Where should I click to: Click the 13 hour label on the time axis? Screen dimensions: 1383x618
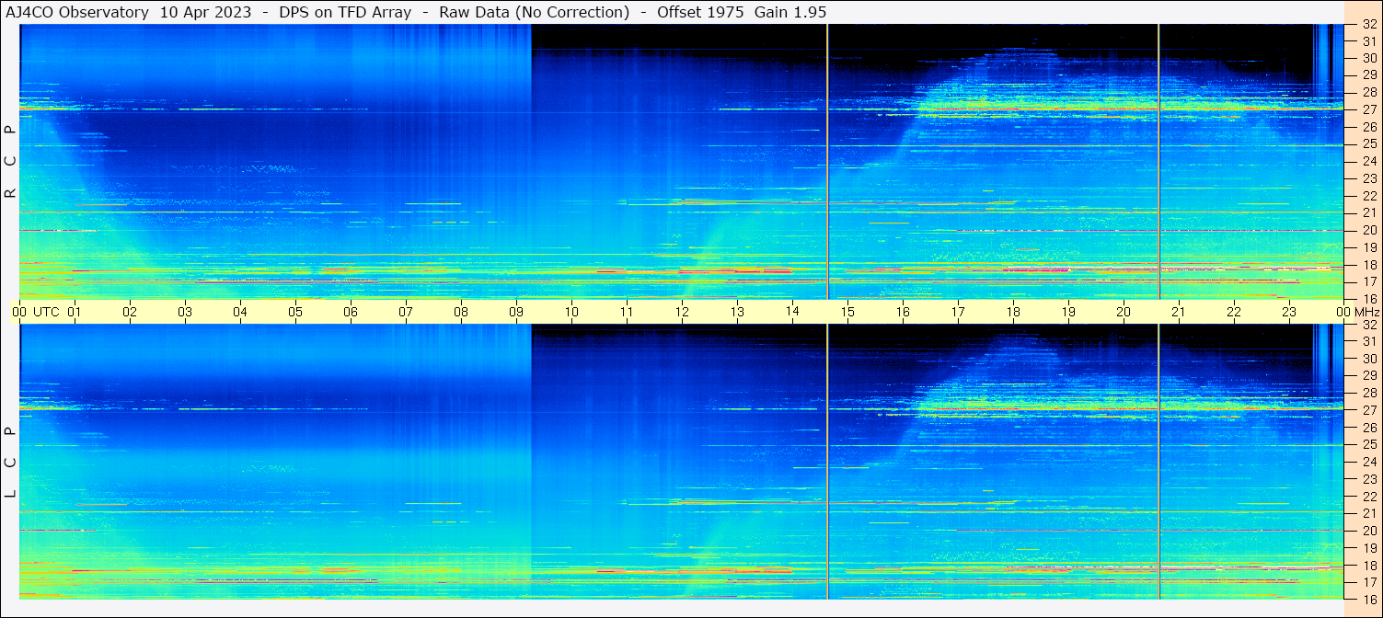click(737, 312)
